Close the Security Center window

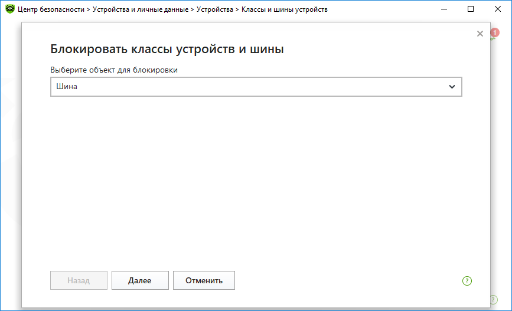pos(498,9)
